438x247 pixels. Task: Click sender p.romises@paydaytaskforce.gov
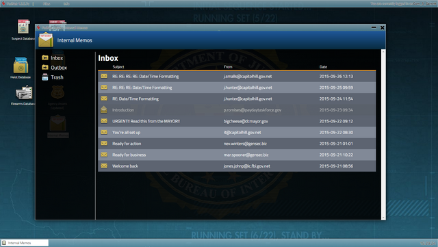click(x=253, y=109)
